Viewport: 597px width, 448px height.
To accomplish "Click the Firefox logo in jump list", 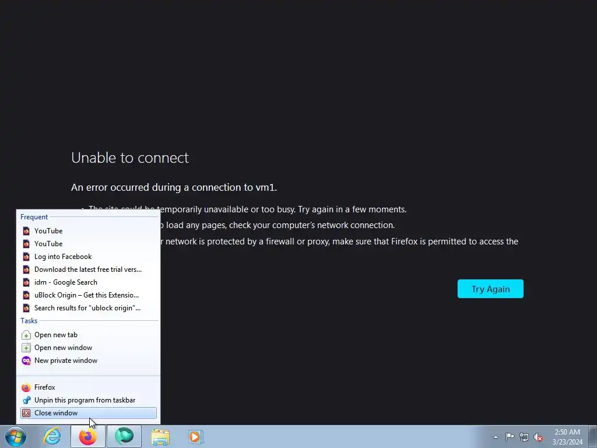I will pyautogui.click(x=26, y=387).
